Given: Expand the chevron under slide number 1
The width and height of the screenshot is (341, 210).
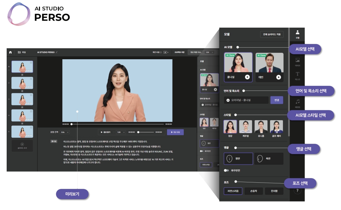Looking at the screenshot, I should [9, 70].
